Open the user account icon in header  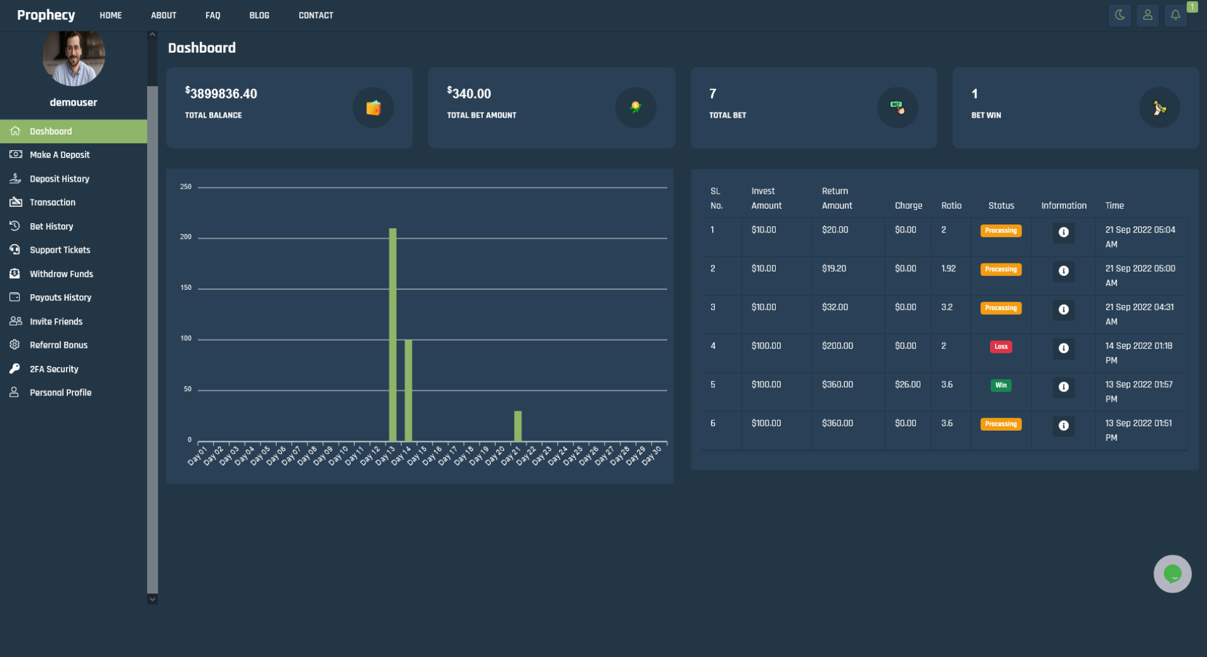[x=1147, y=15]
